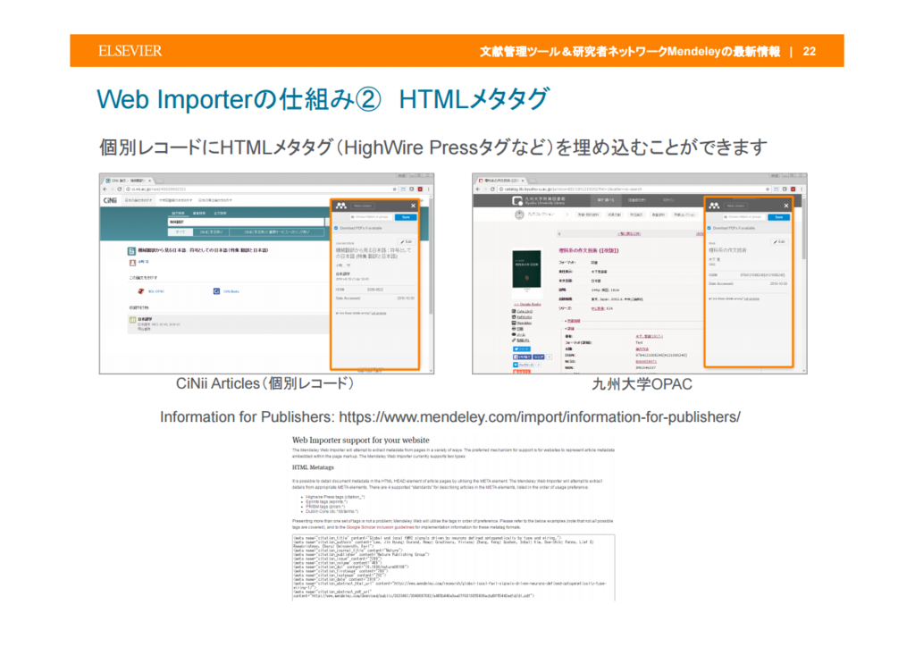Click the back arrow in the CiNii browser window

coord(105,189)
